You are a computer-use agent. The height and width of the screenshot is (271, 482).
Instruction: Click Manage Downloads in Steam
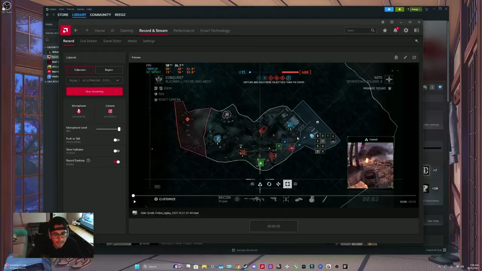coord(245,250)
